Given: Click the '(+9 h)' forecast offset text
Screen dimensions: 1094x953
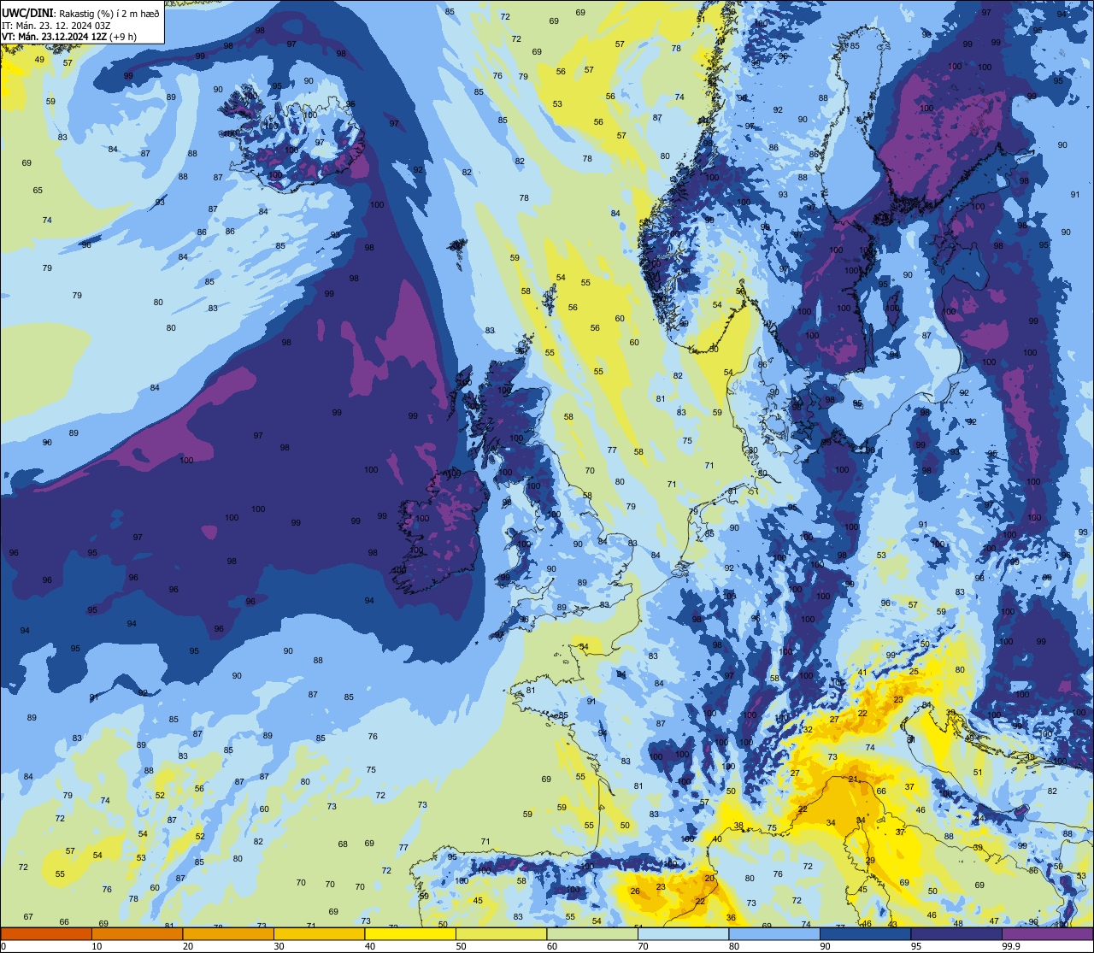Looking at the screenshot, I should [123, 37].
